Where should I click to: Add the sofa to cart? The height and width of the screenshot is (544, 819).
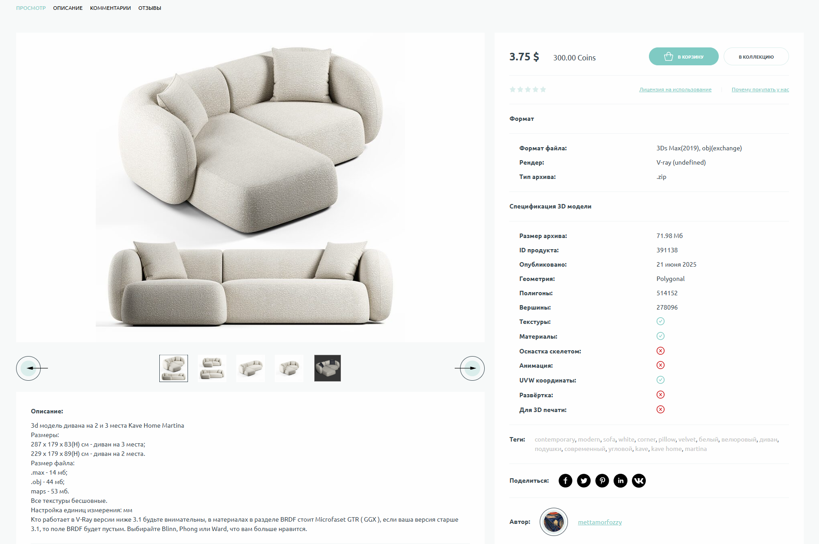tap(683, 56)
